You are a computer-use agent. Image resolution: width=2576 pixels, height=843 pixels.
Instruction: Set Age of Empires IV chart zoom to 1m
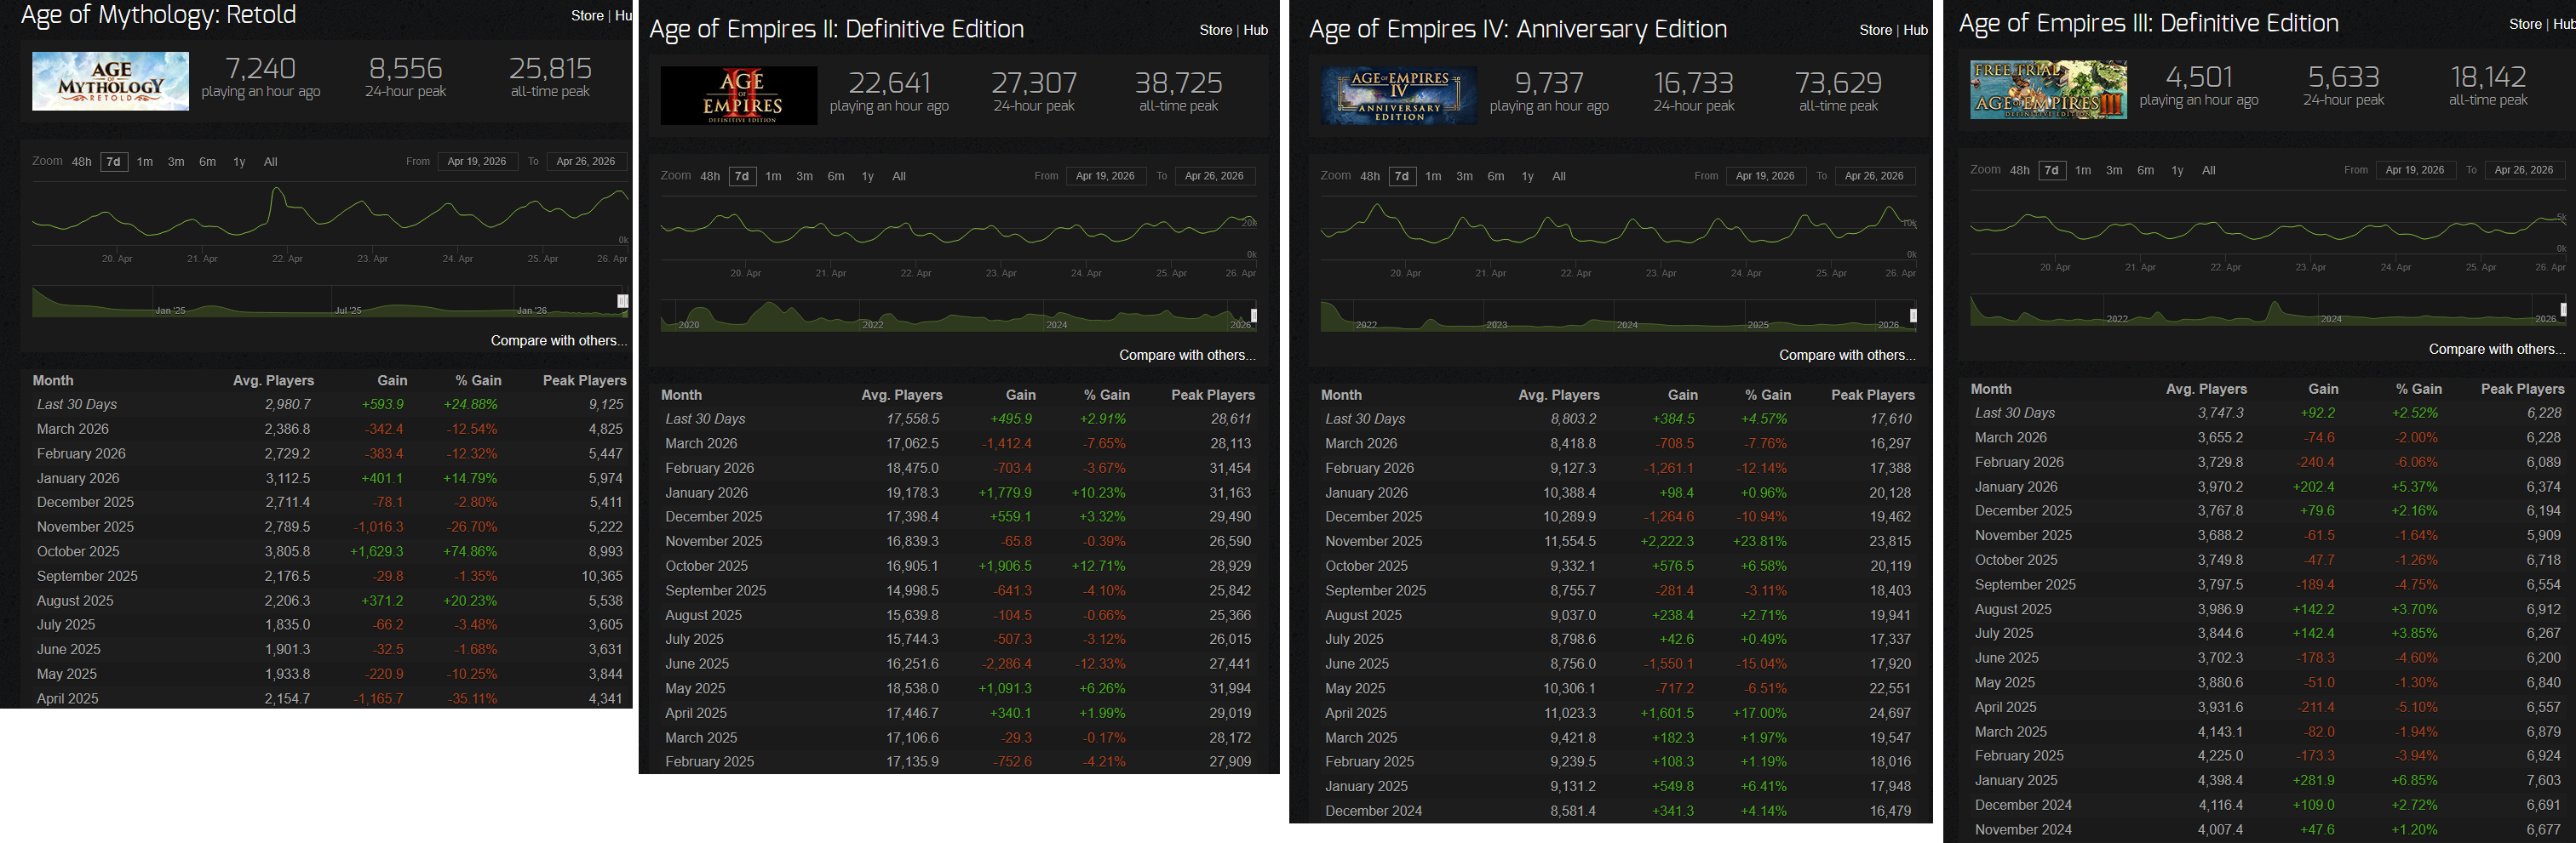tap(1433, 176)
